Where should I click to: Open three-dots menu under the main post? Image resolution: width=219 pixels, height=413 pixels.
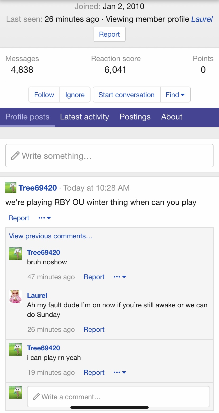pos(44,218)
